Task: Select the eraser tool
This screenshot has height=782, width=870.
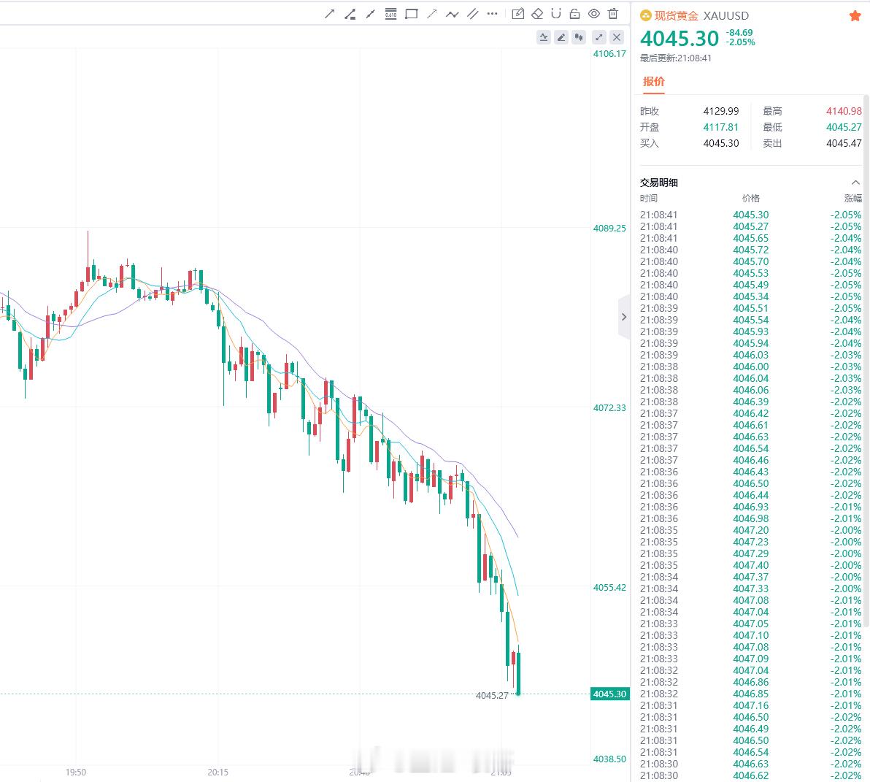Action: point(537,14)
